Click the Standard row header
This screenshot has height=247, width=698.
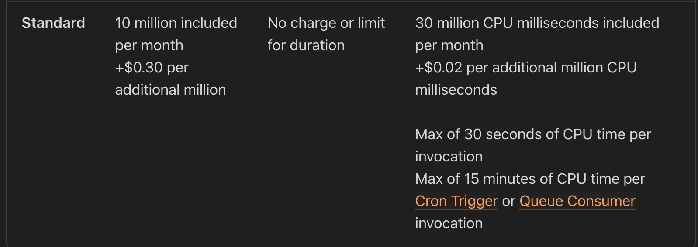pyautogui.click(x=53, y=23)
